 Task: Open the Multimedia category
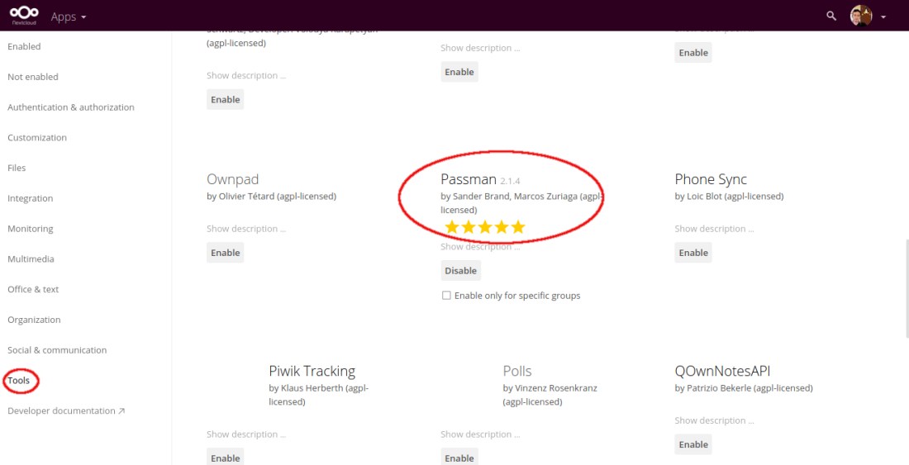coord(31,259)
